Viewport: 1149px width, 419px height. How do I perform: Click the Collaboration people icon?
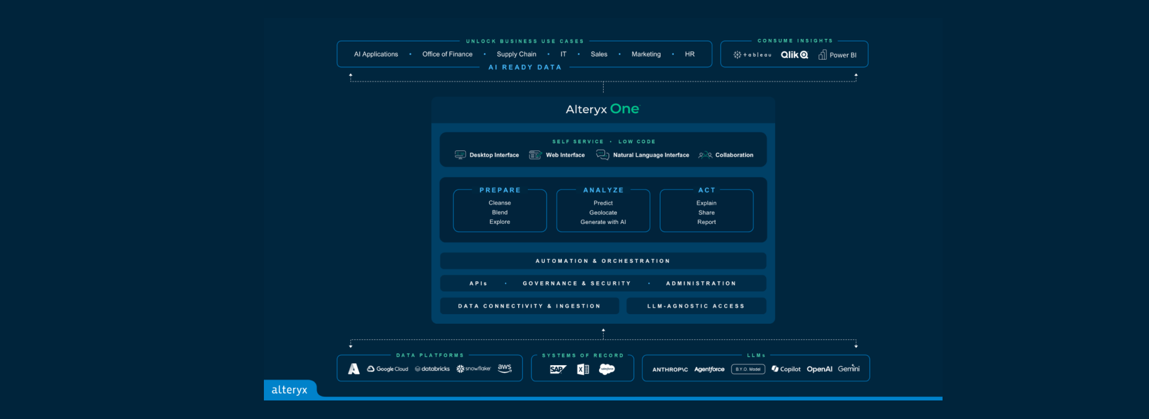(705, 155)
